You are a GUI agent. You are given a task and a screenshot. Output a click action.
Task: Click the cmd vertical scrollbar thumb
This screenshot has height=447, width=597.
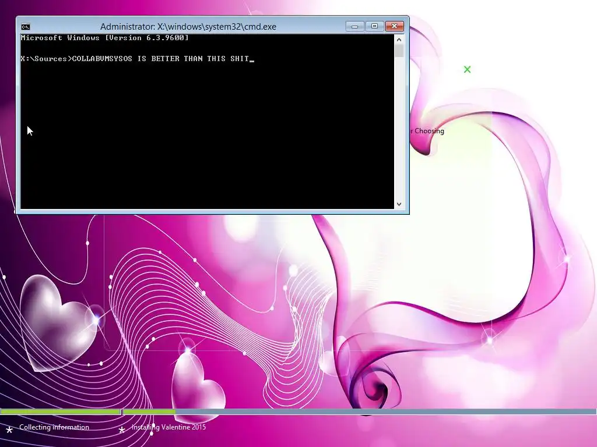[x=399, y=51]
